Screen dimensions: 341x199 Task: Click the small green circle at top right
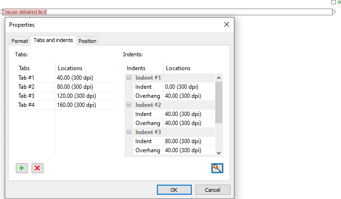(339, 2)
